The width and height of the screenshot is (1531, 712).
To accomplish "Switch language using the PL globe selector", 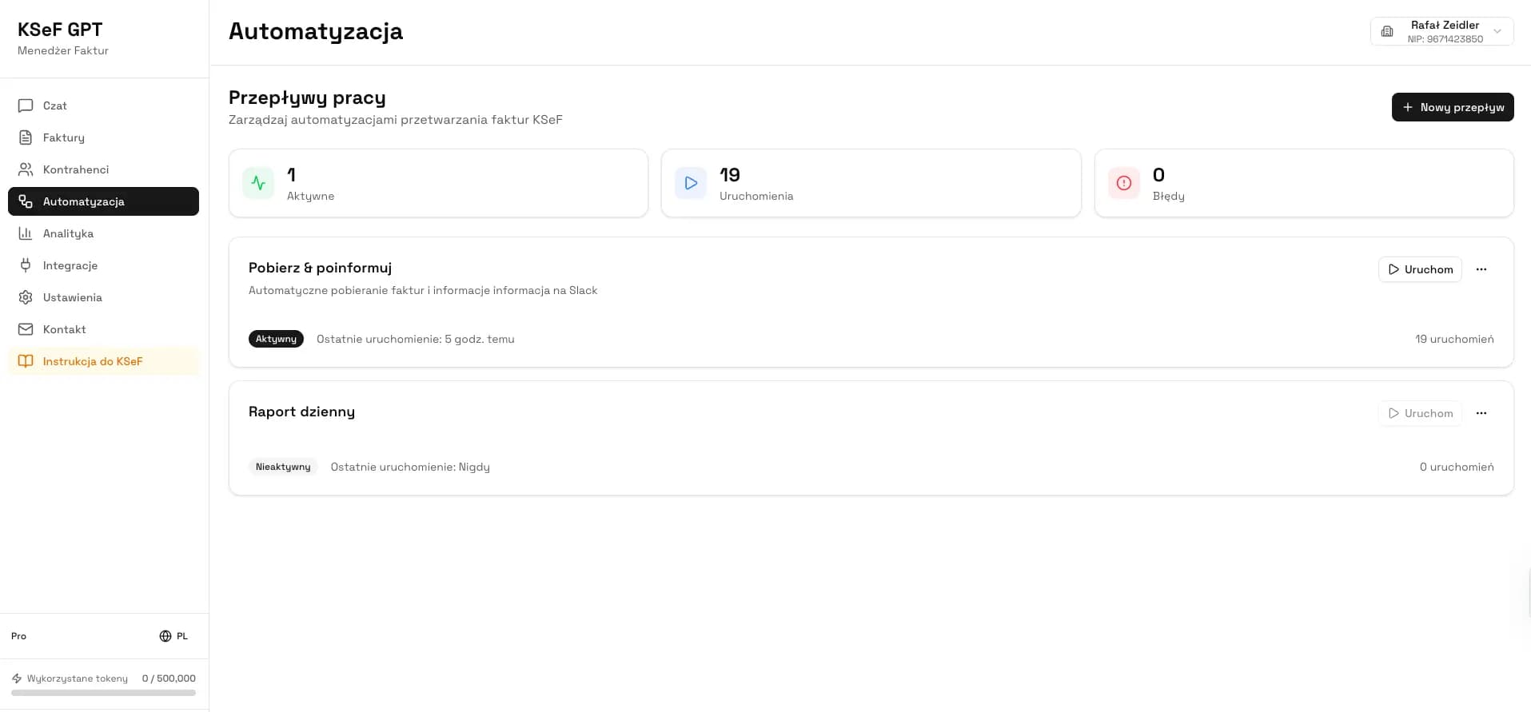I will tap(173, 636).
